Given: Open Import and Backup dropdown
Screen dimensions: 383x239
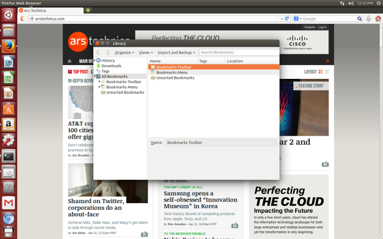Looking at the screenshot, I should click(177, 53).
